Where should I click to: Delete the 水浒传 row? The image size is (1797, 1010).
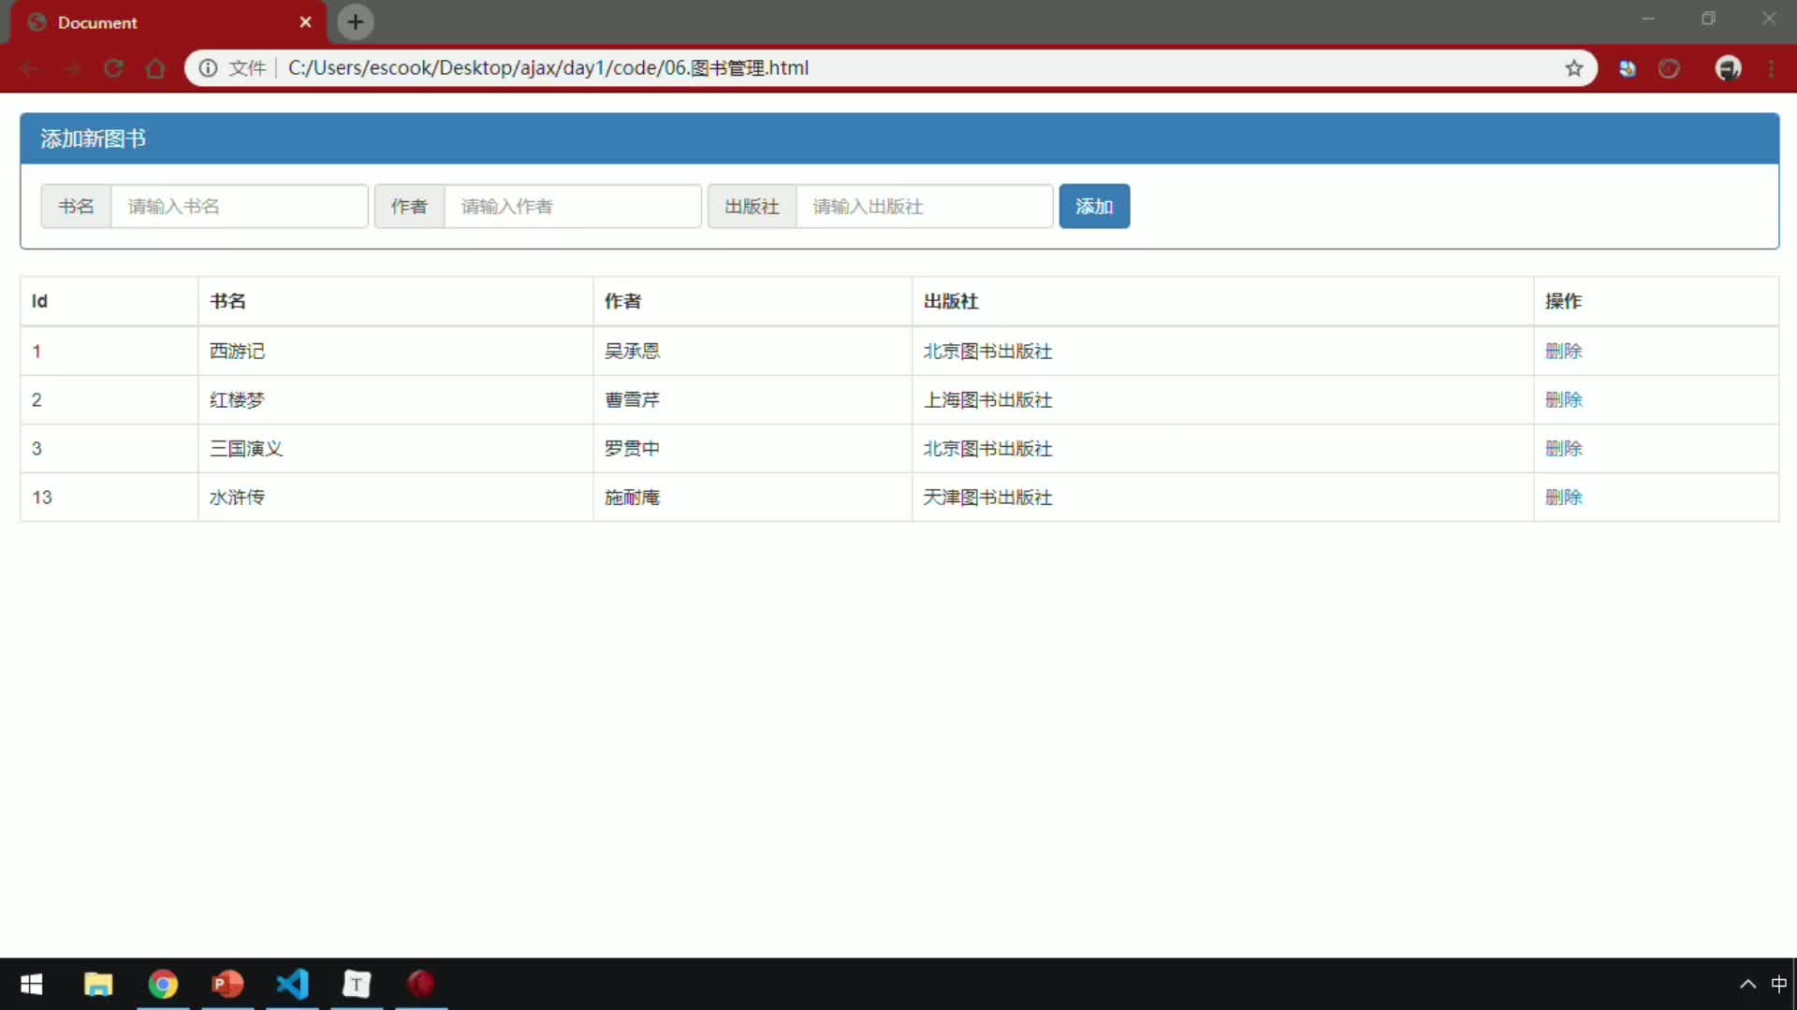point(1563,498)
